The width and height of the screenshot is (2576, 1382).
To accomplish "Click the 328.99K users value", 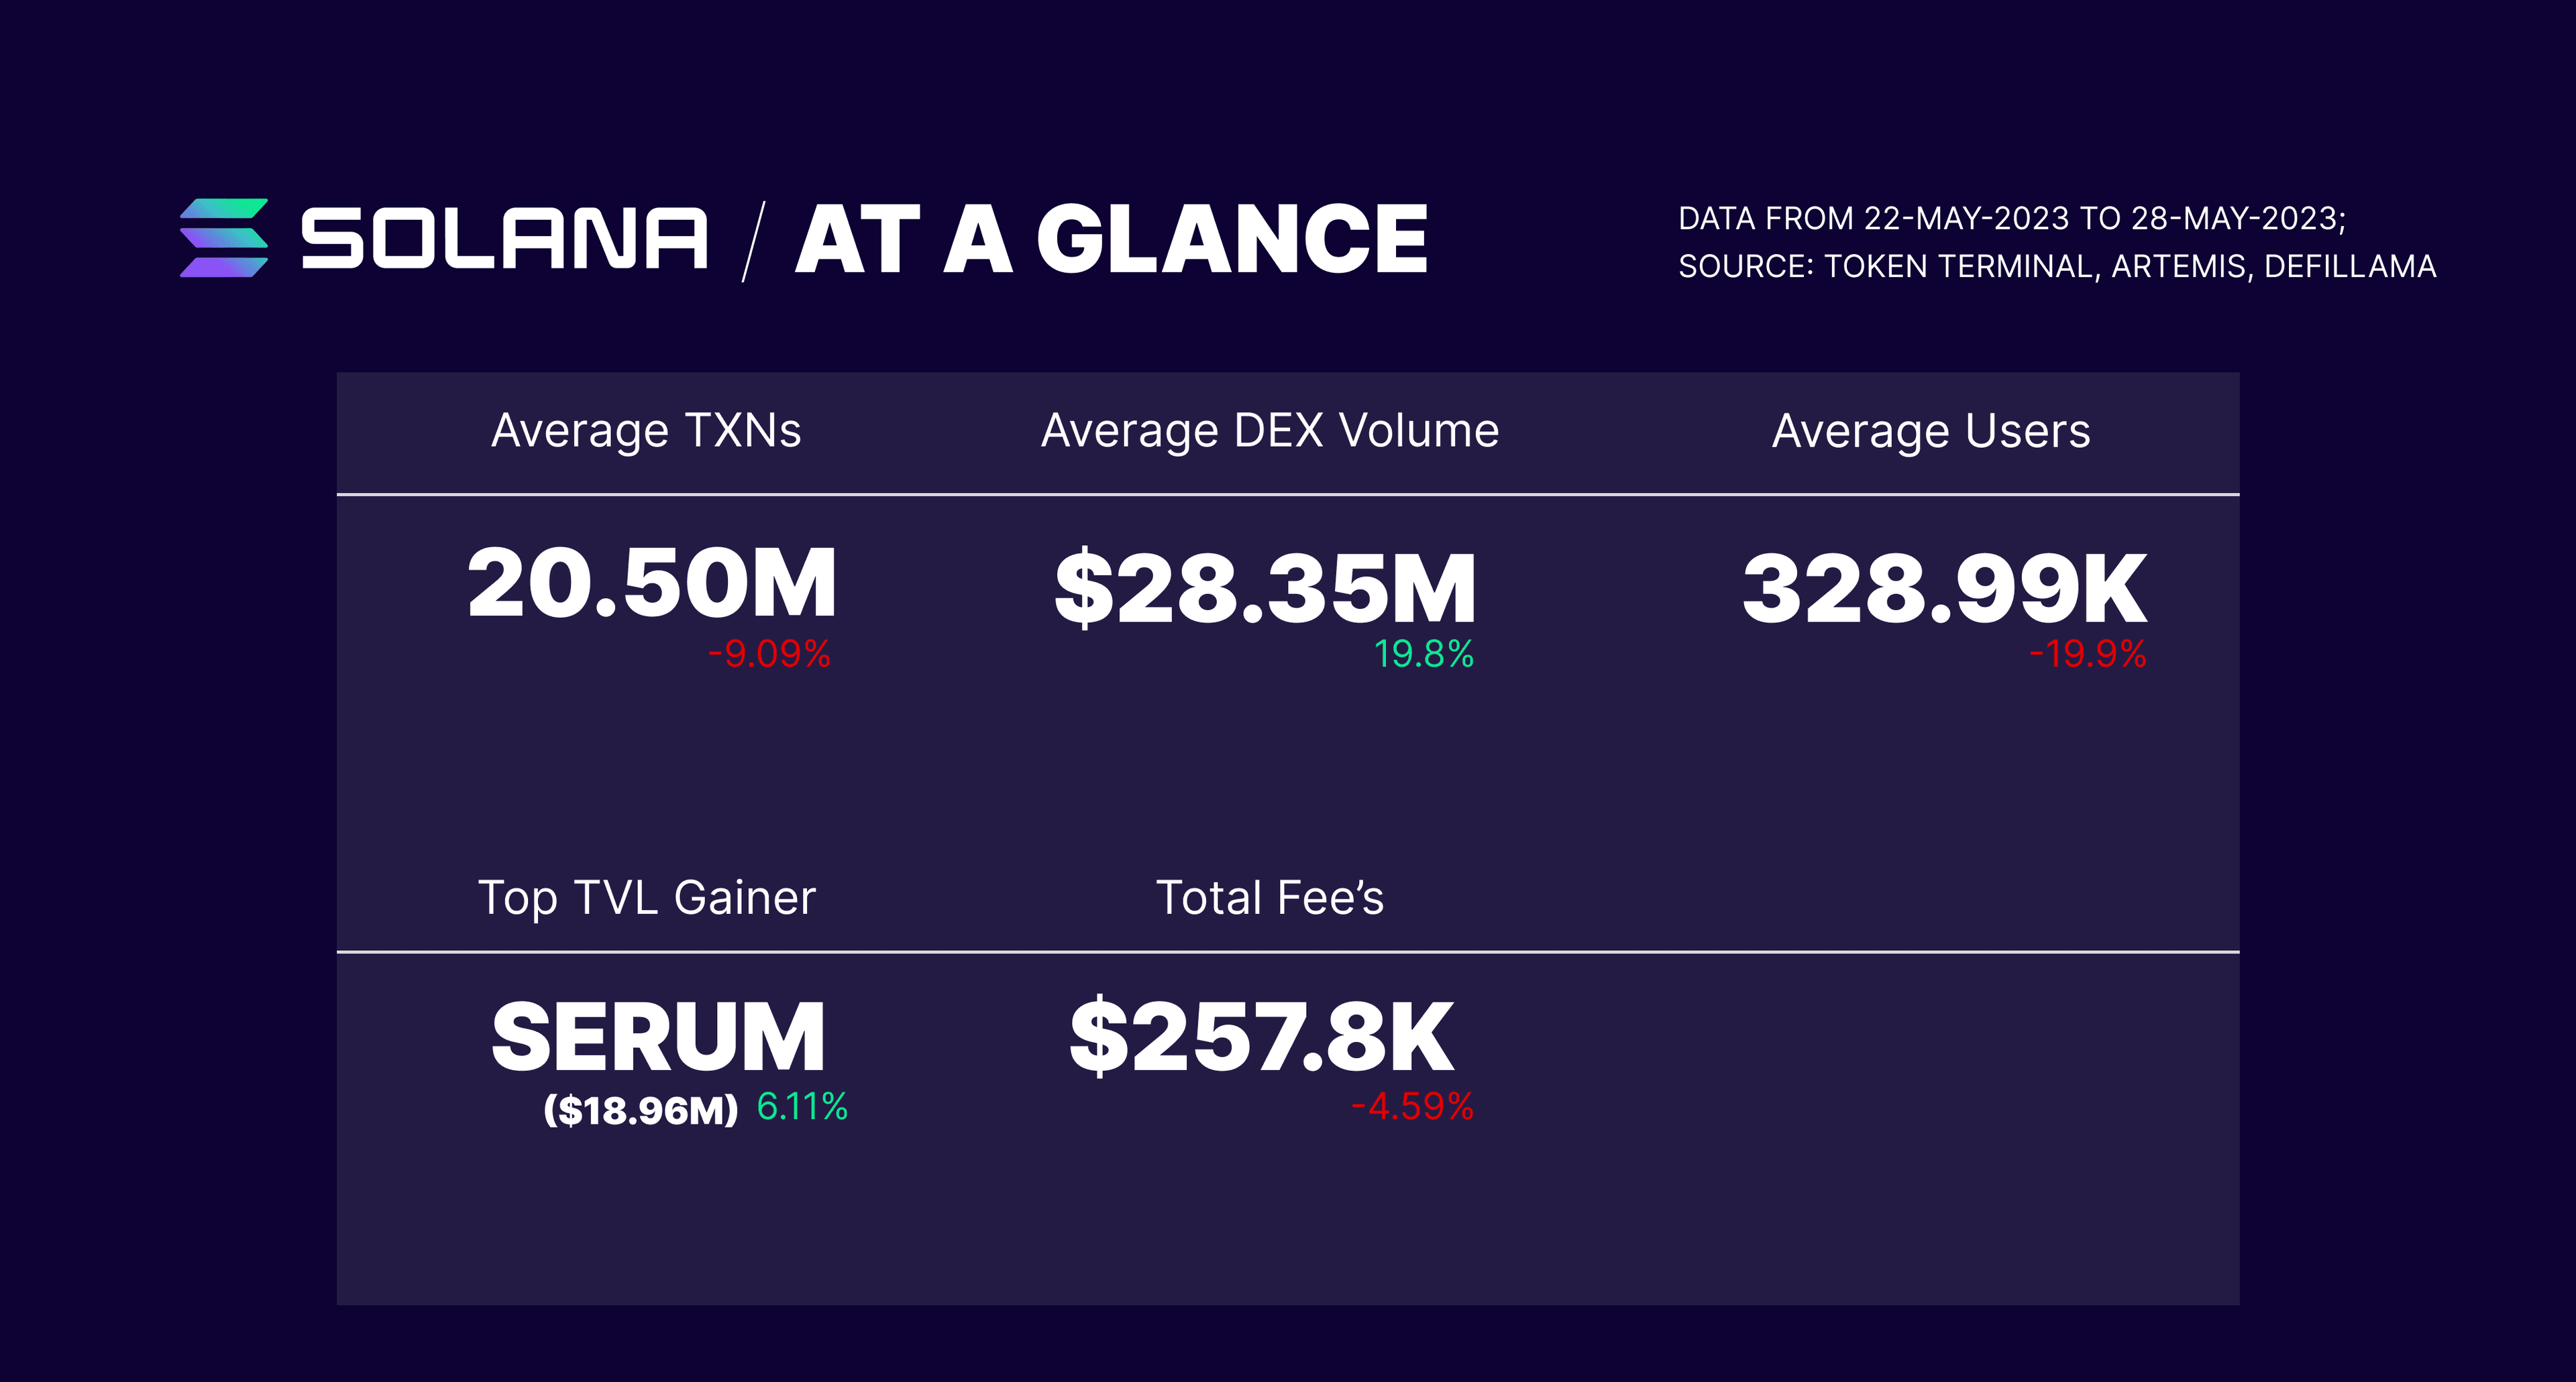I will (1944, 589).
